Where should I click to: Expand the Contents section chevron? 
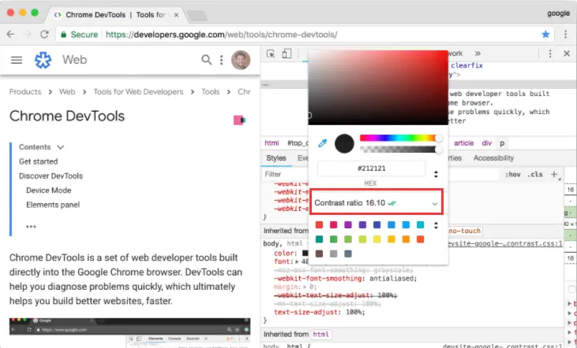61,147
